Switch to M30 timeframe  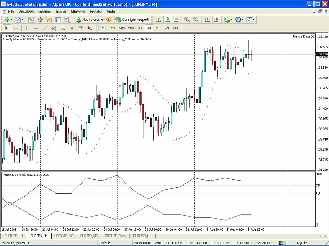tap(131, 28)
